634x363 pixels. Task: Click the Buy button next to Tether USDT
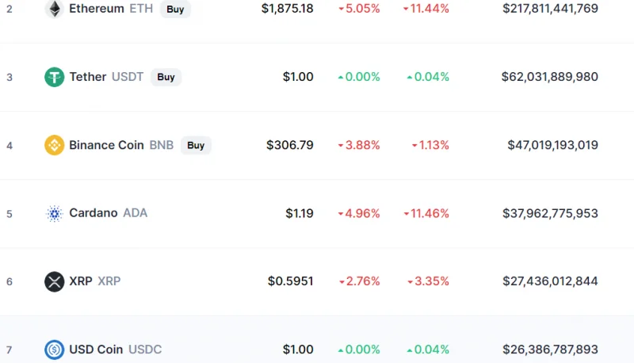[166, 77]
